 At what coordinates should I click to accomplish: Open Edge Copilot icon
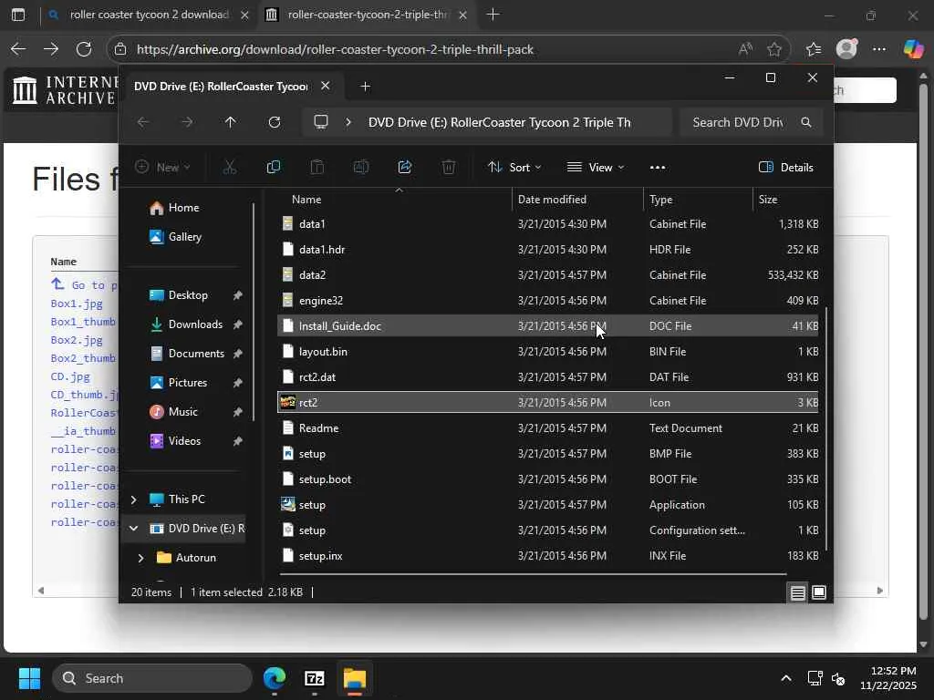click(913, 49)
